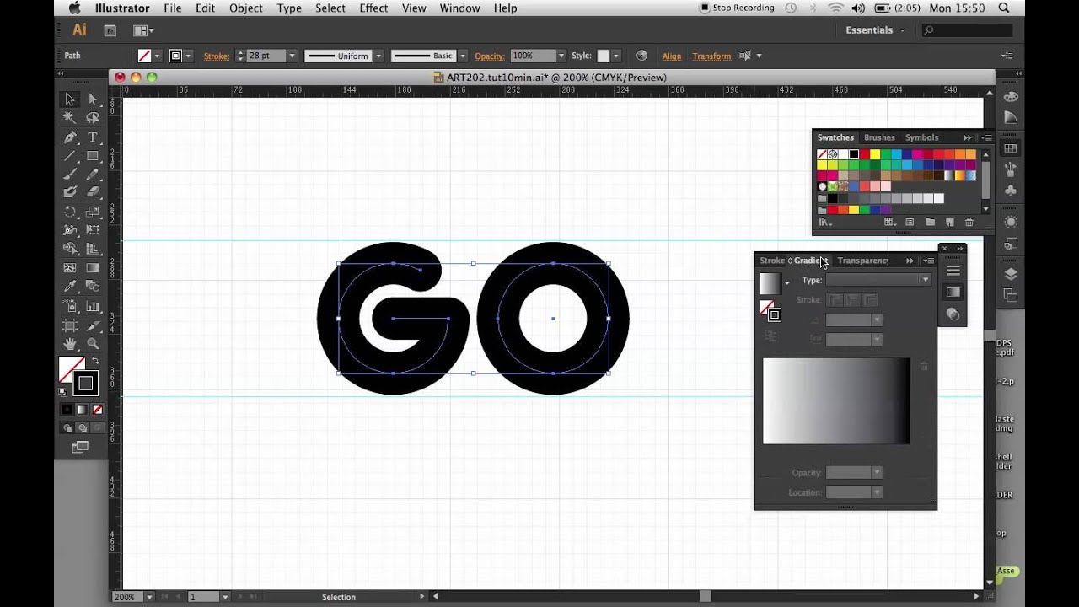Switch to the Brushes tab
The image size is (1079, 607).
point(879,137)
